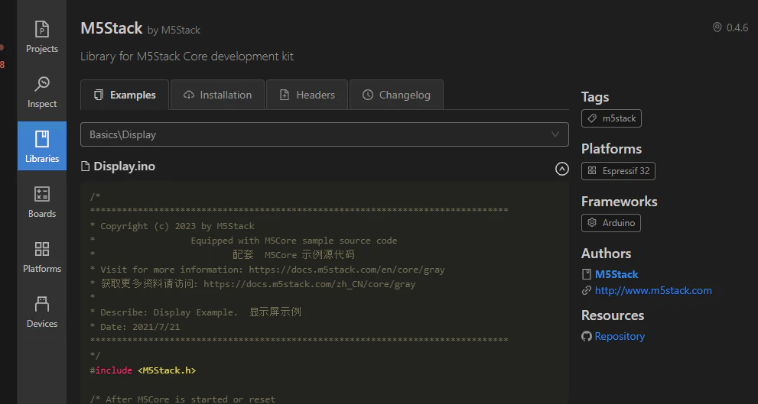The height and width of the screenshot is (404, 758).
Task: Click the m5stack tag button
Action: coord(611,118)
